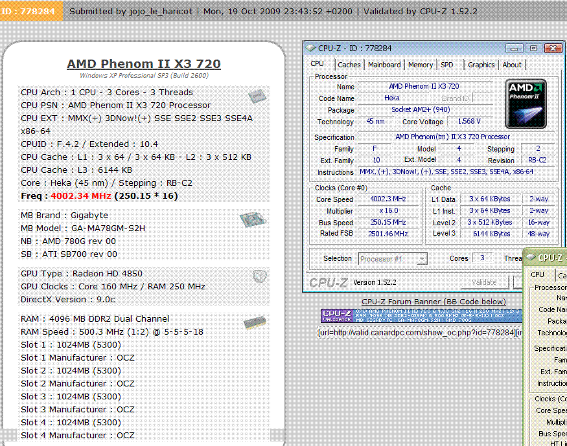Viewport: 567px width, 446px height.
Task: Click the Multiplier value x 16.0
Action: [388, 210]
